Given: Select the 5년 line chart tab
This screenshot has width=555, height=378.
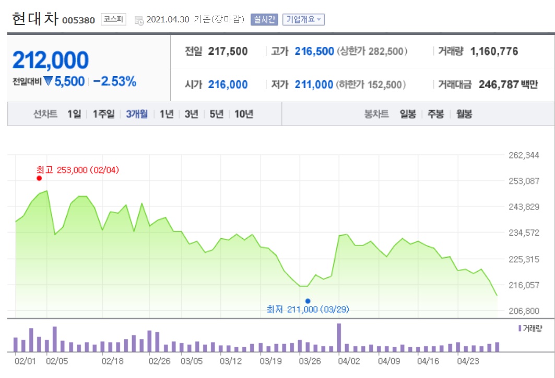Looking at the screenshot, I should pyautogui.click(x=216, y=114).
